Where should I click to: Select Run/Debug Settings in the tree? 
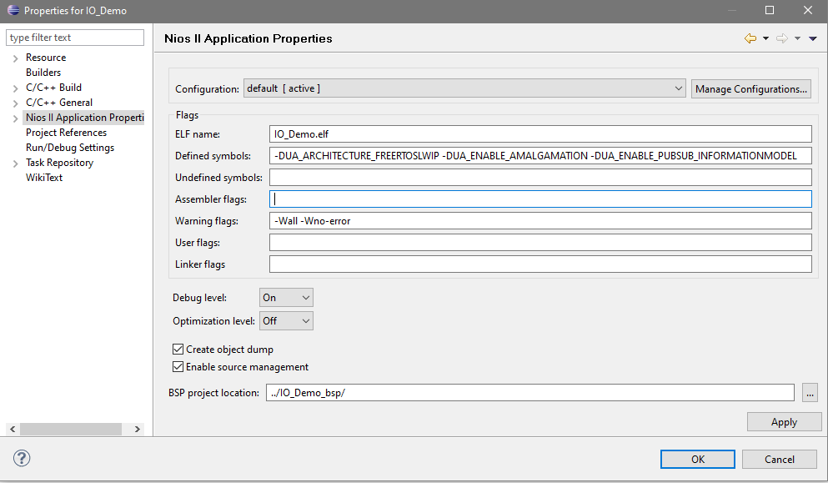(x=70, y=148)
